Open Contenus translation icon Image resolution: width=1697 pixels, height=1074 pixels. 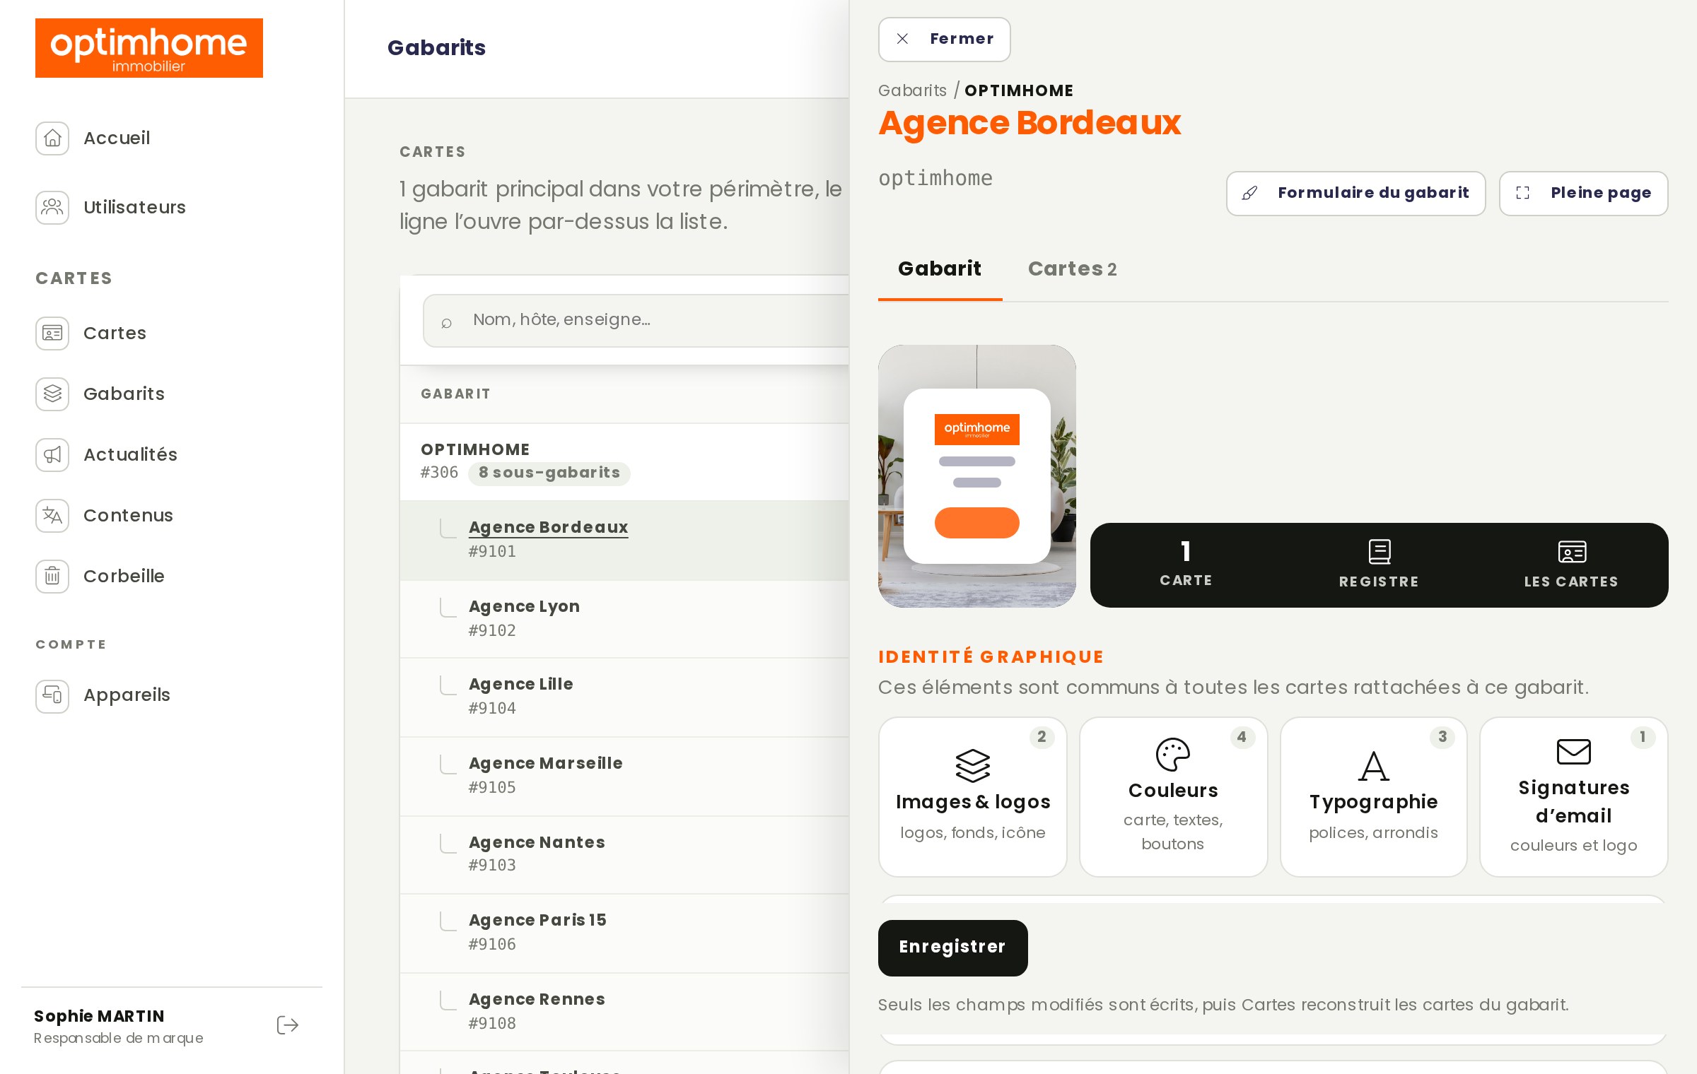52,515
